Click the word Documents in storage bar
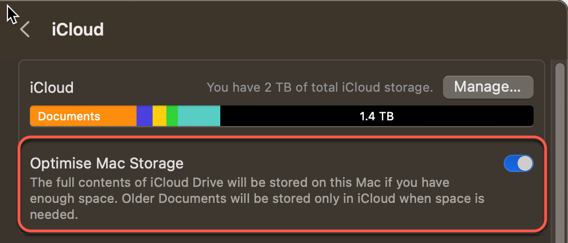The width and height of the screenshot is (568, 243). coord(69,116)
